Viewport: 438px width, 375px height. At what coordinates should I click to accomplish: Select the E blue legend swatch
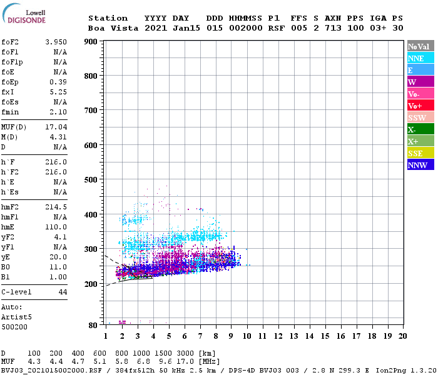[x=420, y=70]
